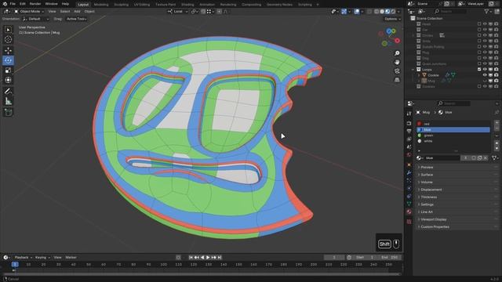Open the Material properties tab icon
502x282 pixels.
click(x=409, y=211)
